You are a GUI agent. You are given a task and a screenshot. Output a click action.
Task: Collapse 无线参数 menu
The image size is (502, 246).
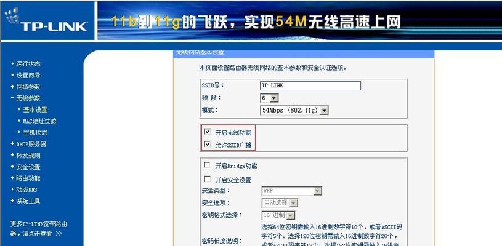(28, 98)
